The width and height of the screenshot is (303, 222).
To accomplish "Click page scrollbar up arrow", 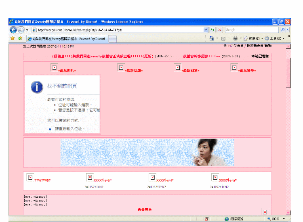I will 288,46.
